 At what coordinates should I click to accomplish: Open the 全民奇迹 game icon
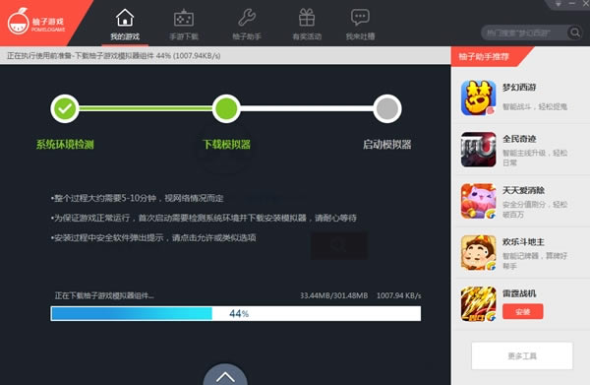coord(478,150)
